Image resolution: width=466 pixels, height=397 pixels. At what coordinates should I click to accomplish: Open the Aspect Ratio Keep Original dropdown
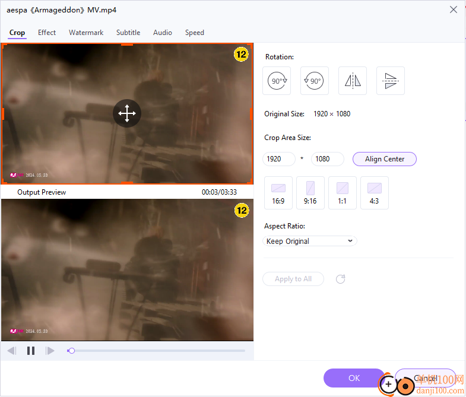tap(310, 241)
